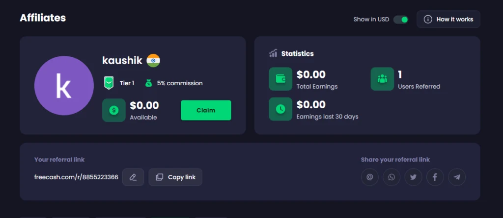Click the Earnings last 30 days clock icon
Image resolution: width=503 pixels, height=218 pixels.
[280, 109]
